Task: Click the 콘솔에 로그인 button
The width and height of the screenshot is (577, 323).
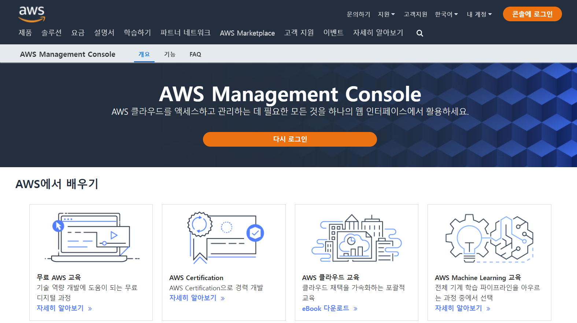Action: pyautogui.click(x=532, y=14)
